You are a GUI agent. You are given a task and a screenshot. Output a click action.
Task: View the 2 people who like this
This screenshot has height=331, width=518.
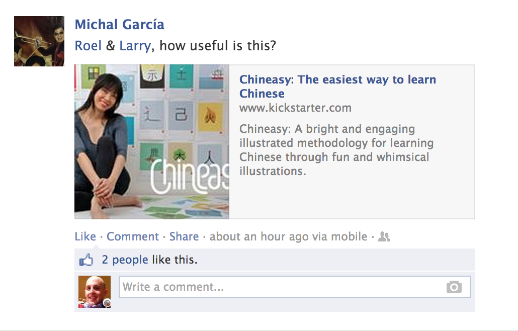pyautogui.click(x=125, y=260)
